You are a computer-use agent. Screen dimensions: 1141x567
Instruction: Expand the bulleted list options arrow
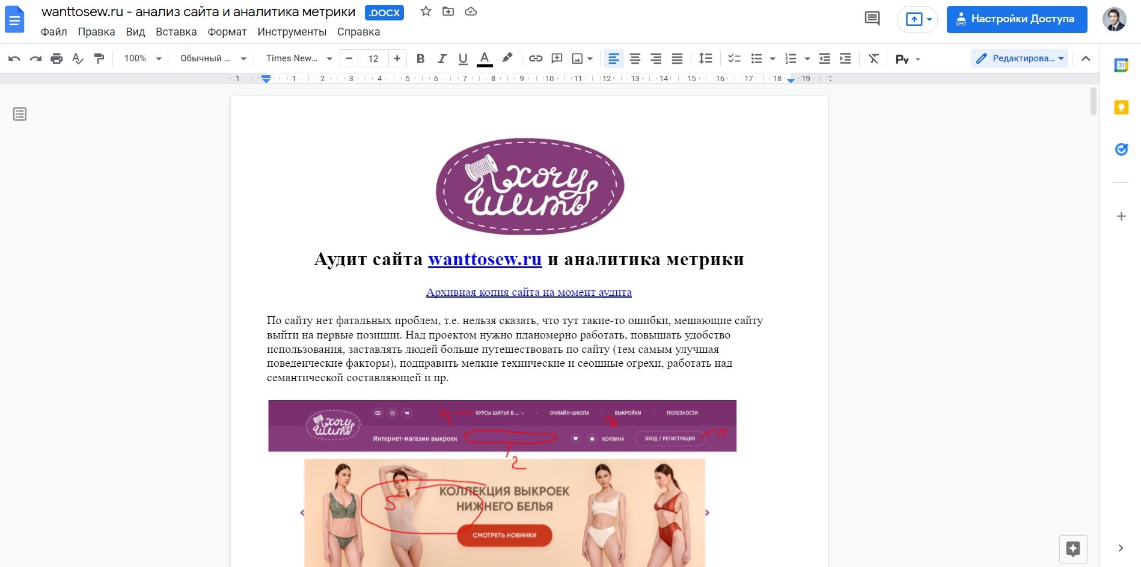(x=772, y=59)
